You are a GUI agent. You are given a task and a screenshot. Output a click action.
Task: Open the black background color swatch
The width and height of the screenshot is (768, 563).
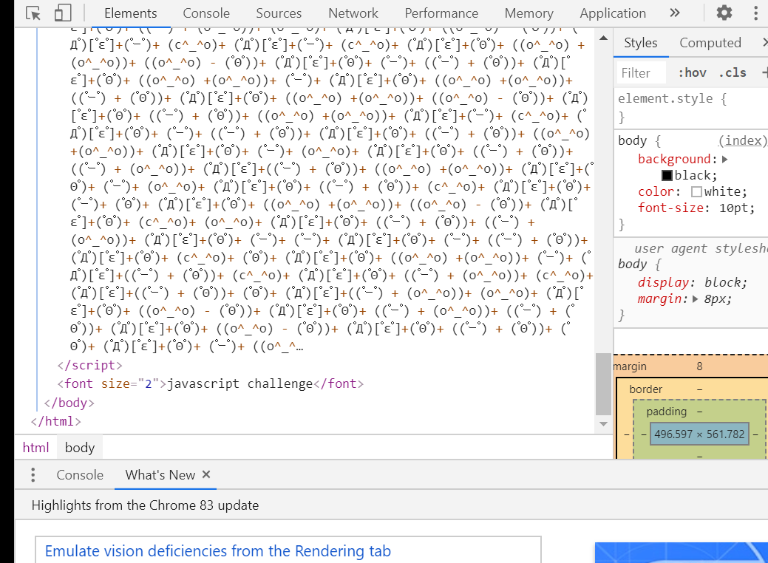[x=667, y=175]
